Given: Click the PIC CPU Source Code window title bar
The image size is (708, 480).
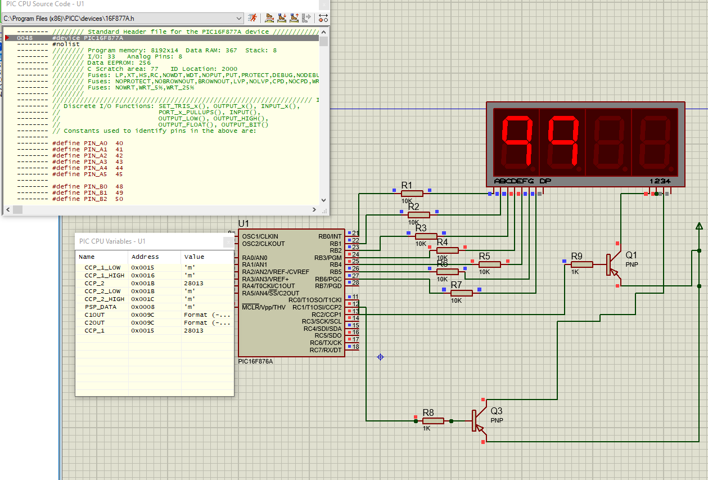Looking at the screenshot, I should [165, 4].
